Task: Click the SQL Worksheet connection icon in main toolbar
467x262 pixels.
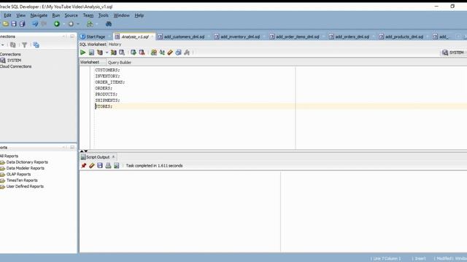Action: coord(90,24)
